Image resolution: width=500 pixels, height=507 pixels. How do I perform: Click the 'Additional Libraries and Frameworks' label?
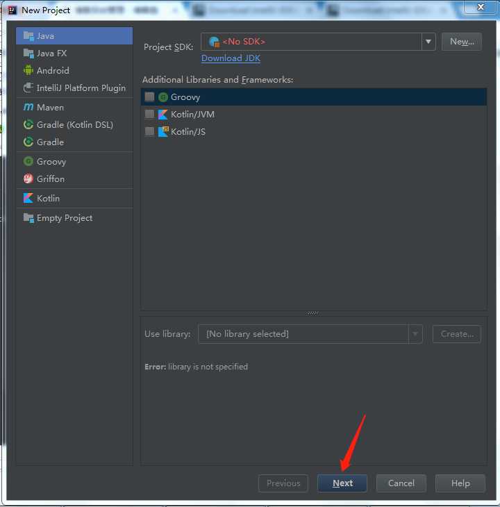218,80
